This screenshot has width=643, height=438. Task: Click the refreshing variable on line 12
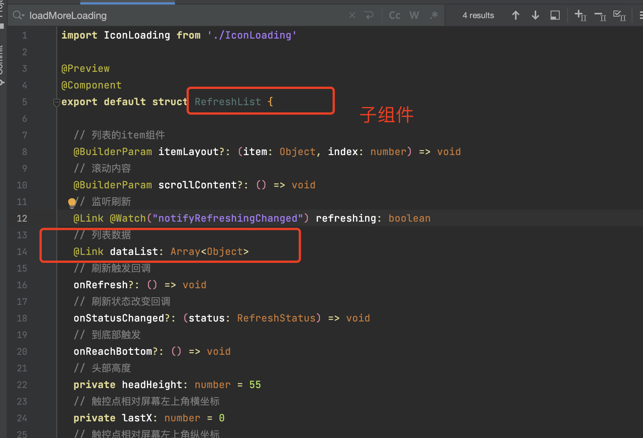coord(346,218)
